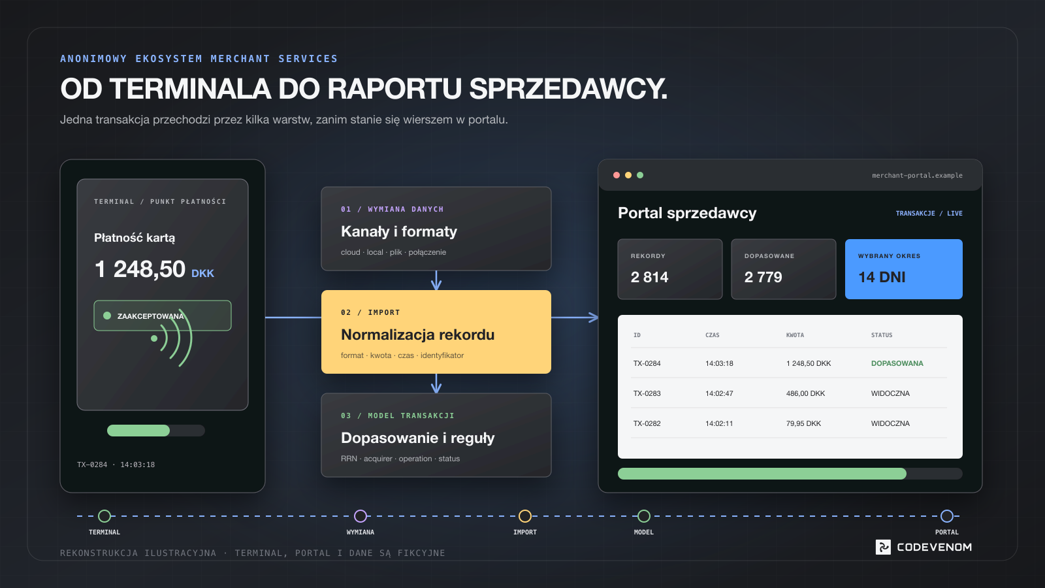Select the WYMIANA timeline marker
This screenshot has height=588, width=1045.
coord(361,516)
